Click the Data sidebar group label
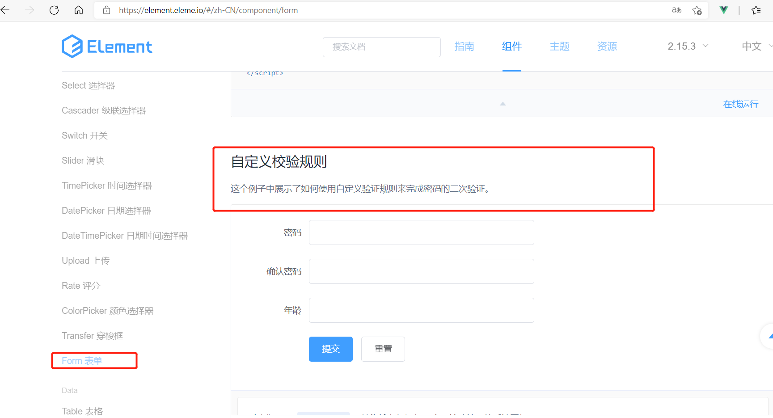This screenshot has width=773, height=418. [70, 390]
